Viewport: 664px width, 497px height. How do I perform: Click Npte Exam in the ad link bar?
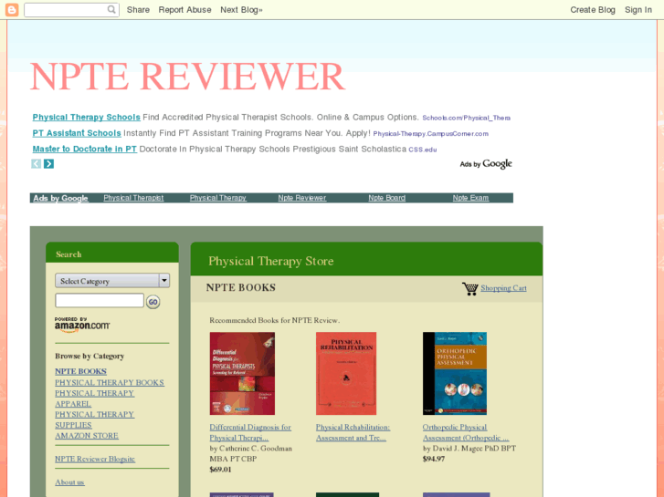click(470, 198)
